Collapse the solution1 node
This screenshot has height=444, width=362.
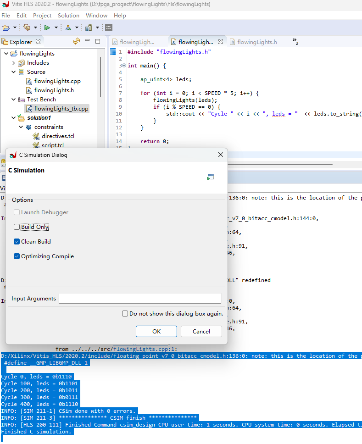[x=14, y=118]
